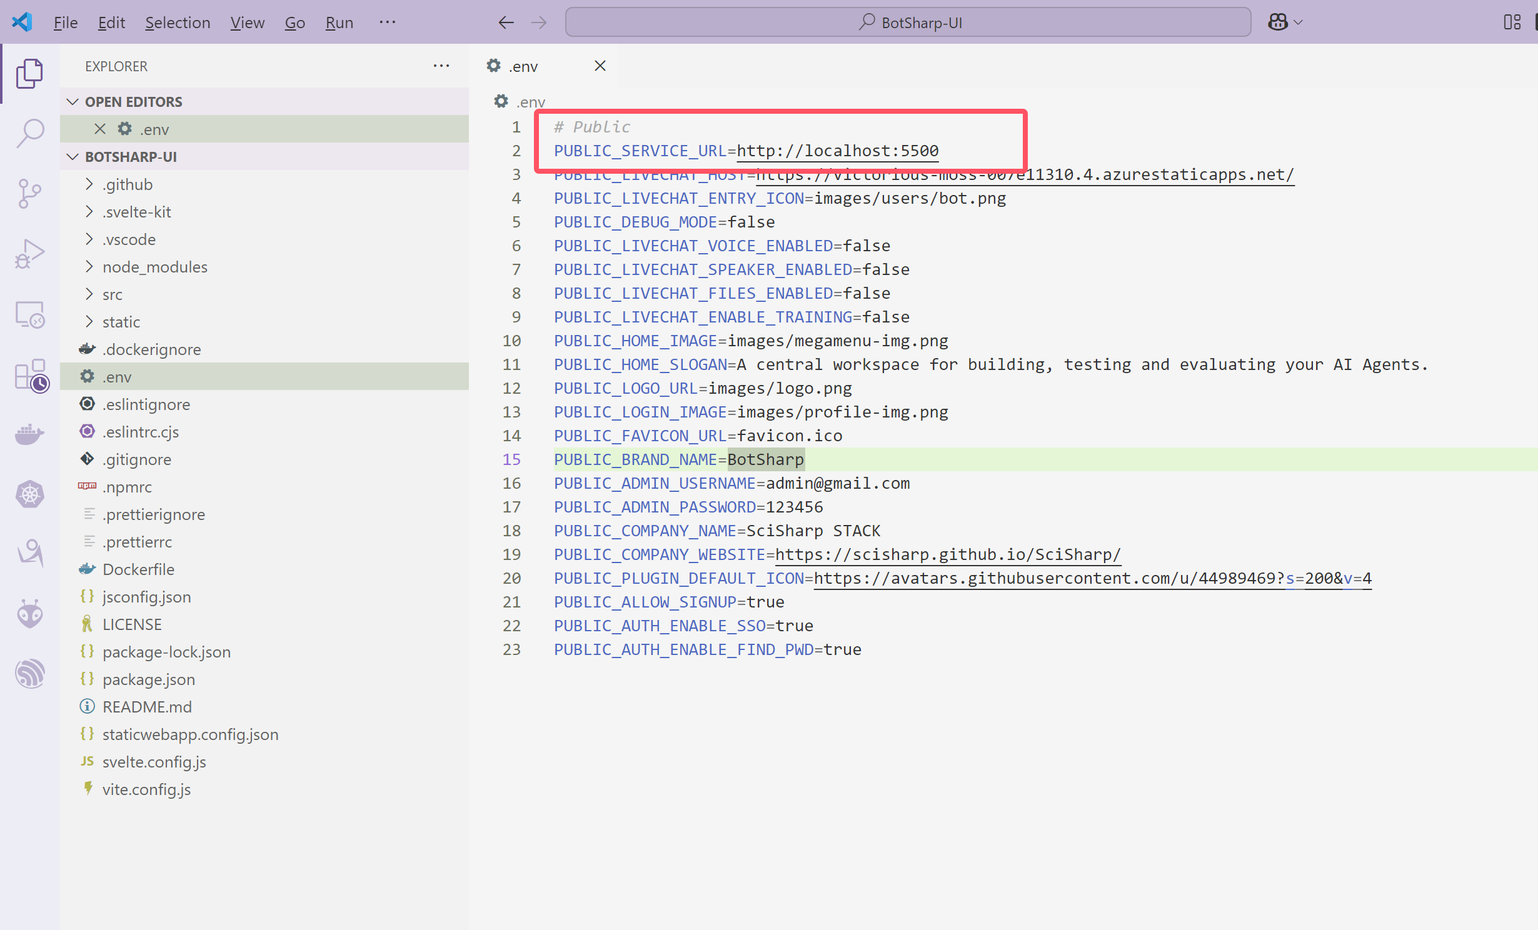The width and height of the screenshot is (1538, 930).
Task: Open package.json file
Action: 264,679
